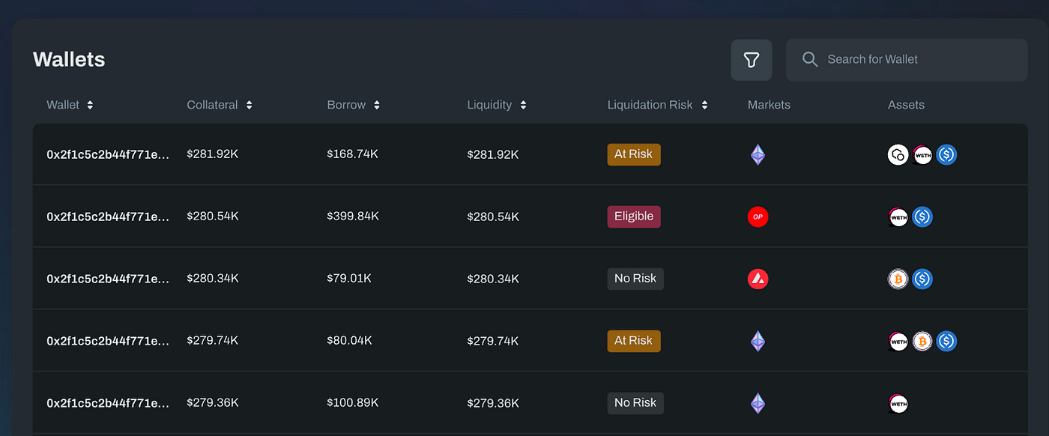
Task: Click the Optimism market icon for second wallet
Action: tap(758, 217)
